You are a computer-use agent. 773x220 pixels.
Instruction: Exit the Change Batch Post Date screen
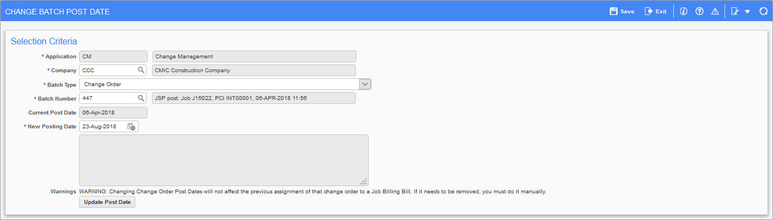655,11
